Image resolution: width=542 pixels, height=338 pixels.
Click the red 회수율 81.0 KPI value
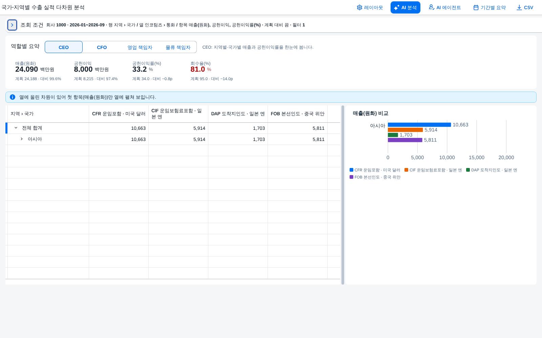[x=198, y=69]
